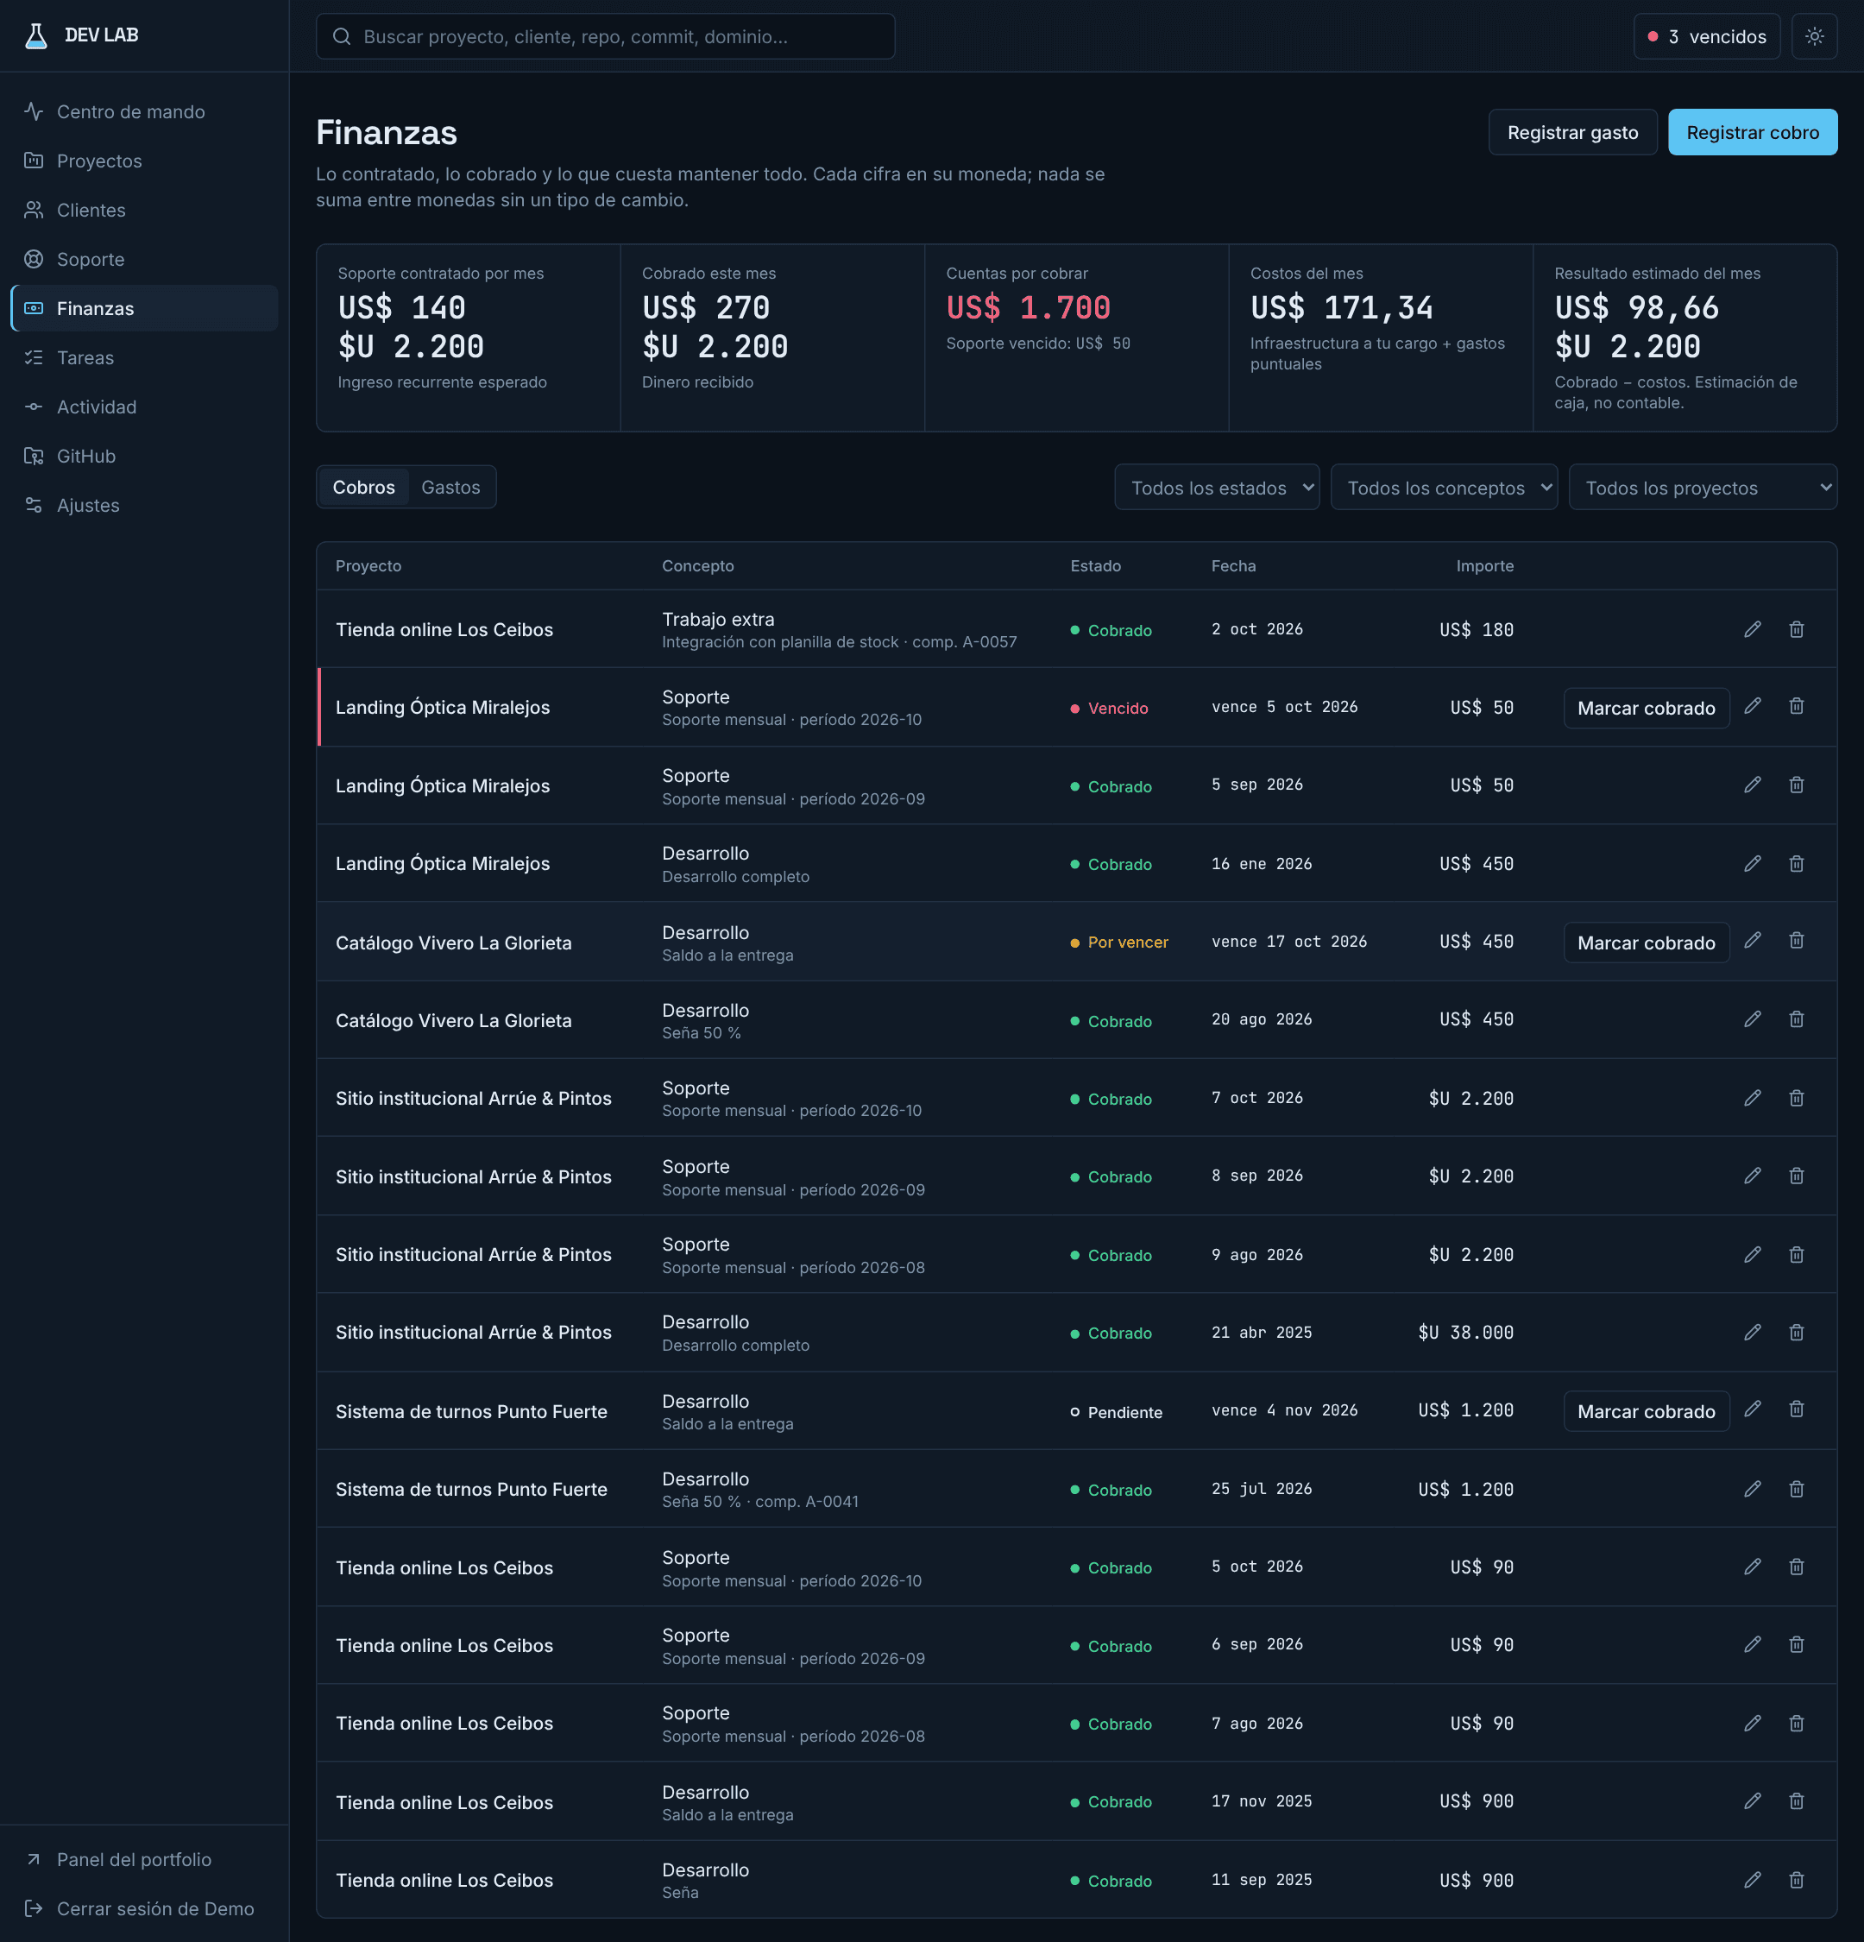Mark the Vivero La Glorieta balance as cobrado
The image size is (1864, 1942).
[x=1647, y=943]
